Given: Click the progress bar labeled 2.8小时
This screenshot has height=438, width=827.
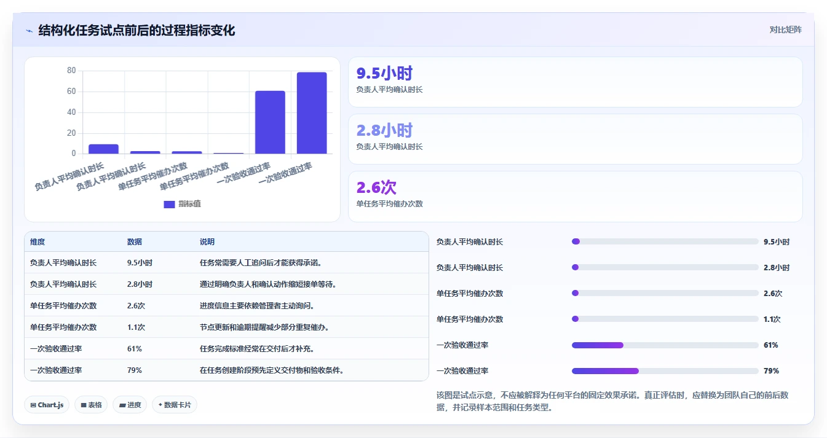Looking at the screenshot, I should click(x=665, y=267).
